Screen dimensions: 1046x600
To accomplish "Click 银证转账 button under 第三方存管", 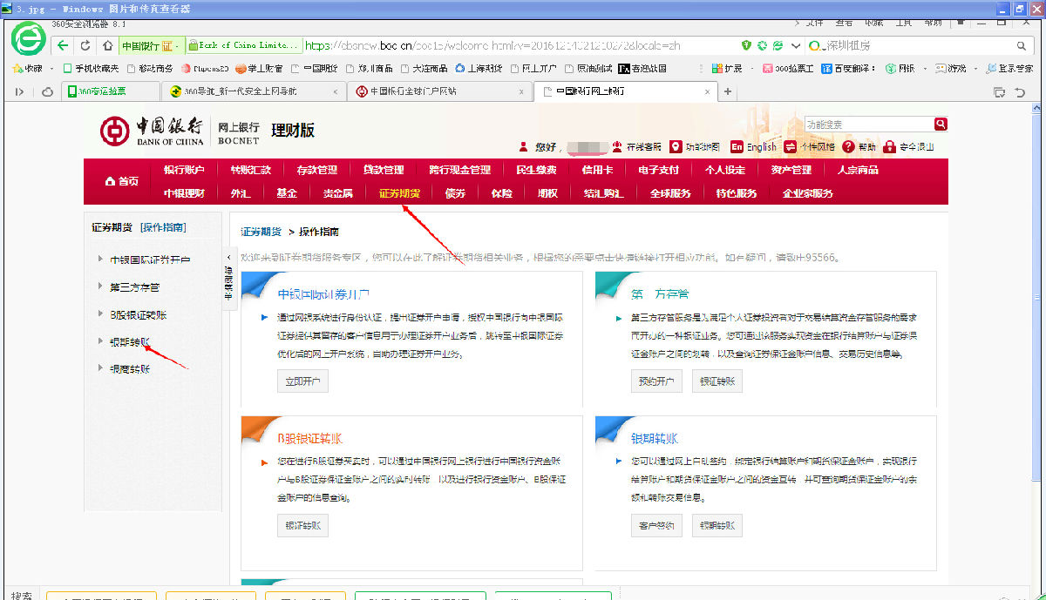I will click(x=717, y=381).
